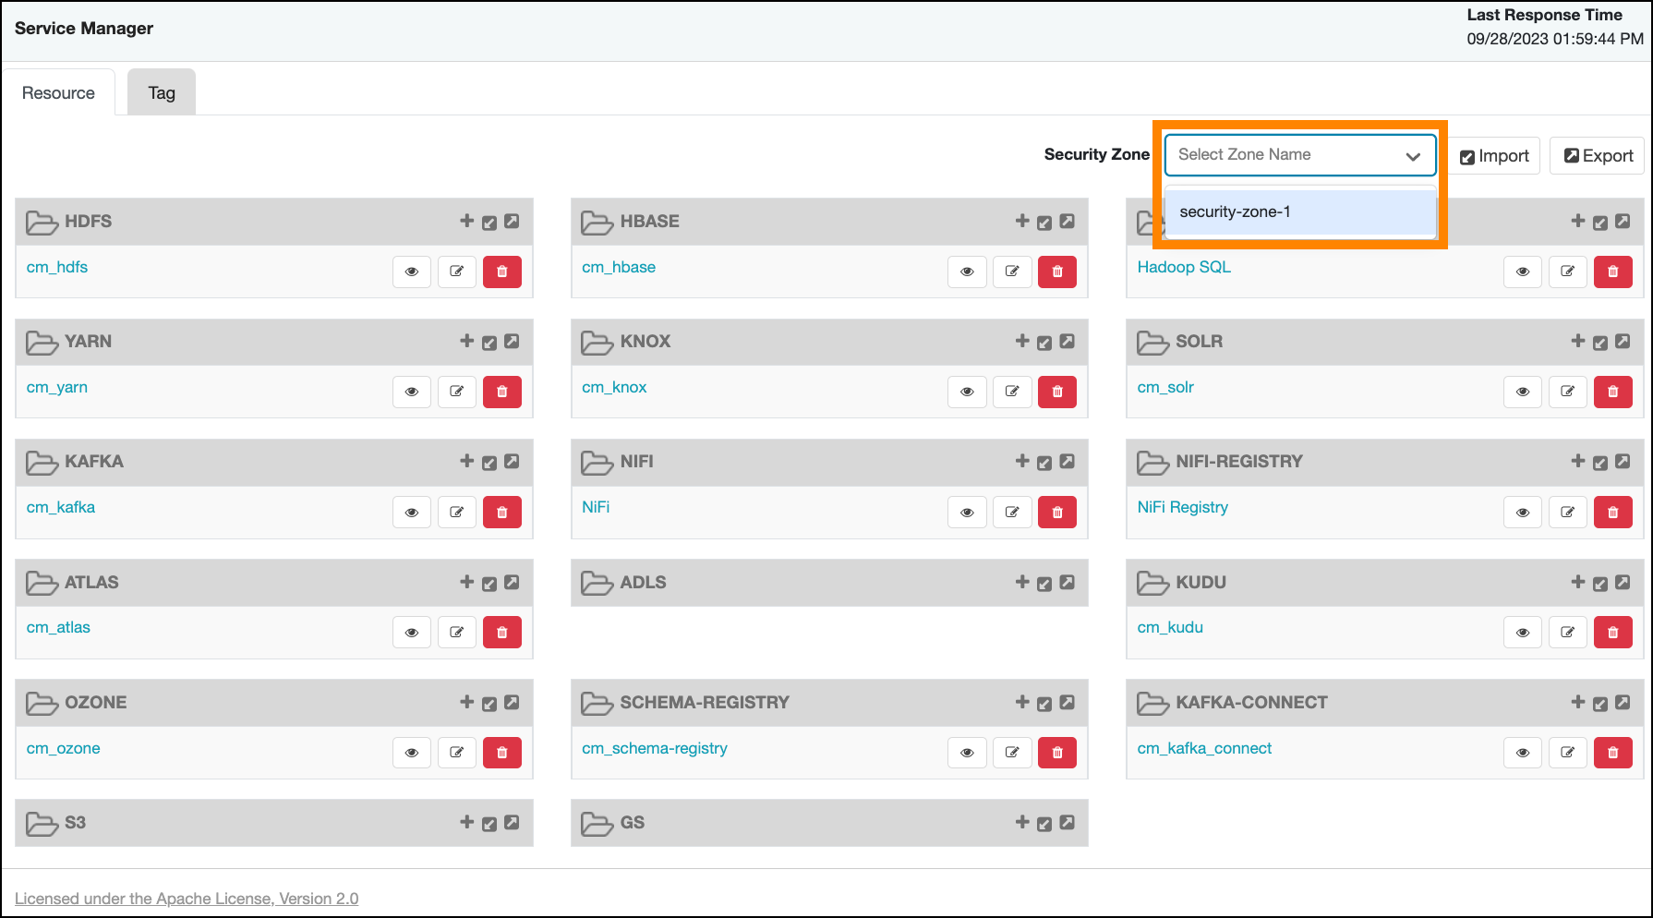The image size is (1653, 918).
Task: Open the Apache License Version 2.0 link
Action: click(187, 899)
